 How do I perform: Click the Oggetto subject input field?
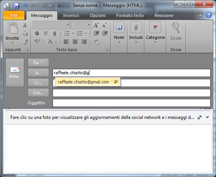point(132,103)
